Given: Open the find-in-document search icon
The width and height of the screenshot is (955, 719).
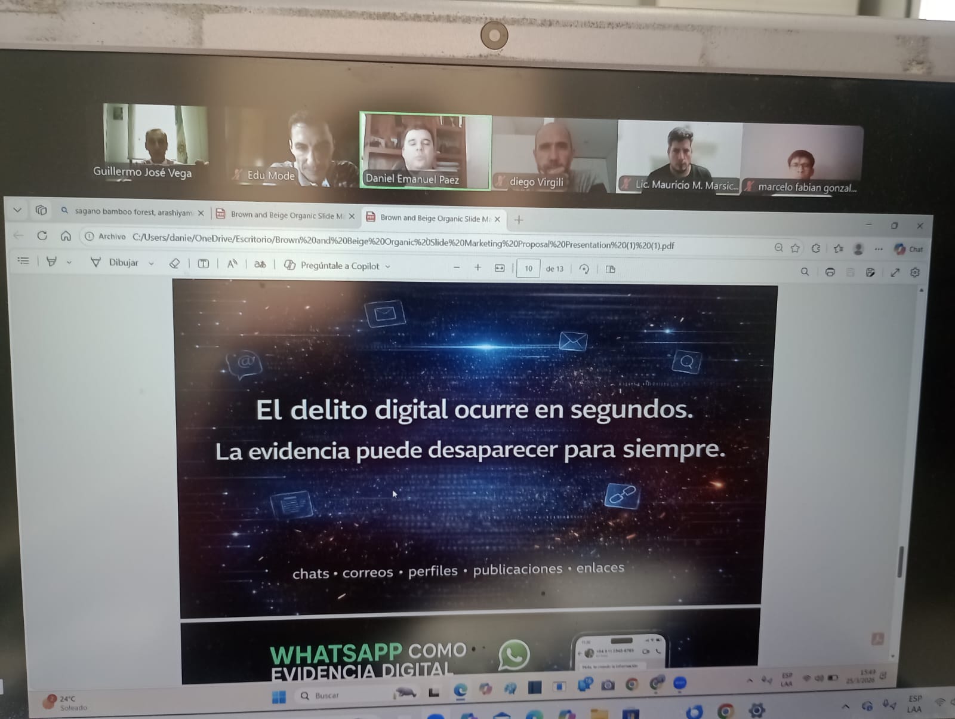Looking at the screenshot, I should coord(805,272).
